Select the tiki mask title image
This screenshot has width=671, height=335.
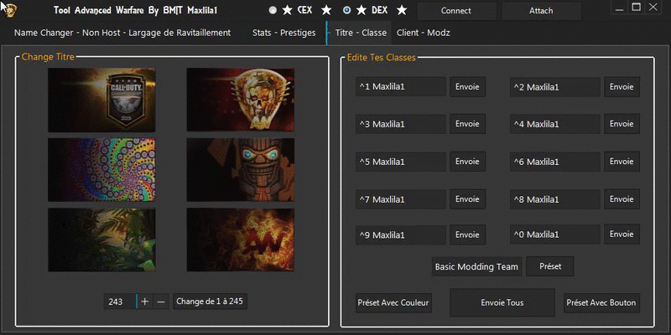[241, 170]
